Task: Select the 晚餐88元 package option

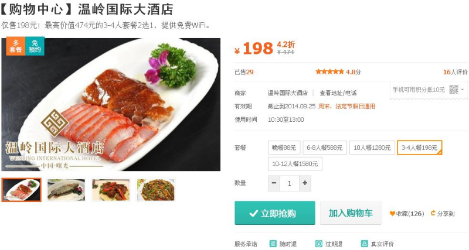Action: [284, 148]
